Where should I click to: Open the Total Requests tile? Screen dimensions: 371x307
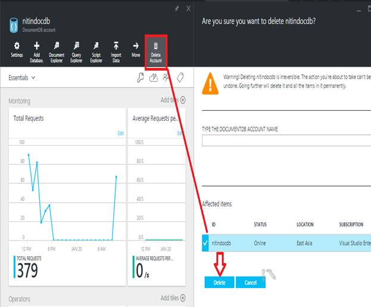[x=67, y=197]
